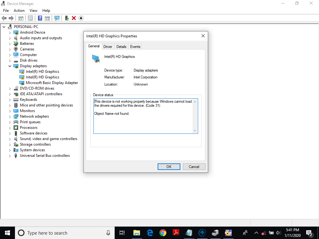Click the IDE ATA/ATAPI controllers item
Viewport: 319px width, 239px height.
click(41, 94)
